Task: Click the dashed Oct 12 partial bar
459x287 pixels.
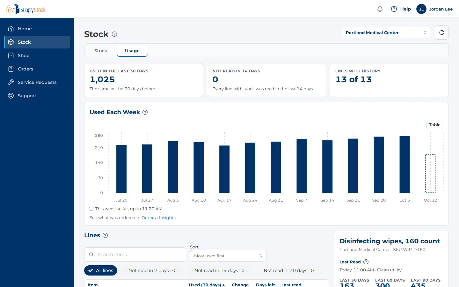Action: 430,174
